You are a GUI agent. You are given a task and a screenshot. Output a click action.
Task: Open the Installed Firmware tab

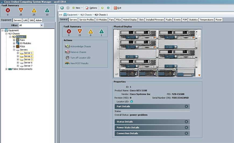[155, 20]
